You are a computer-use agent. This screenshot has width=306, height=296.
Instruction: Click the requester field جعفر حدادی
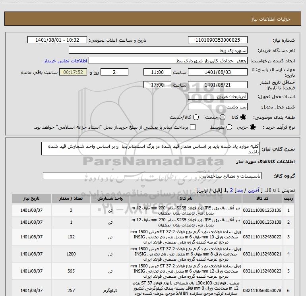(x=168, y=61)
